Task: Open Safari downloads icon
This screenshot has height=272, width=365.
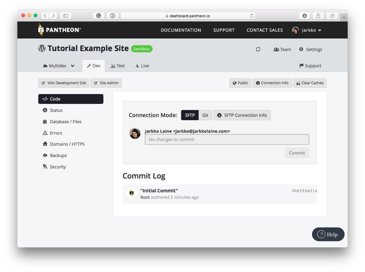Action: pos(304,16)
